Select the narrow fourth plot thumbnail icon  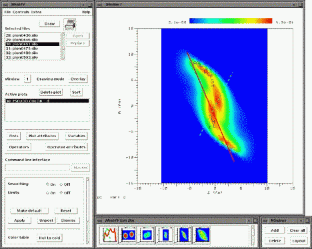pyautogui.click(x=165, y=234)
